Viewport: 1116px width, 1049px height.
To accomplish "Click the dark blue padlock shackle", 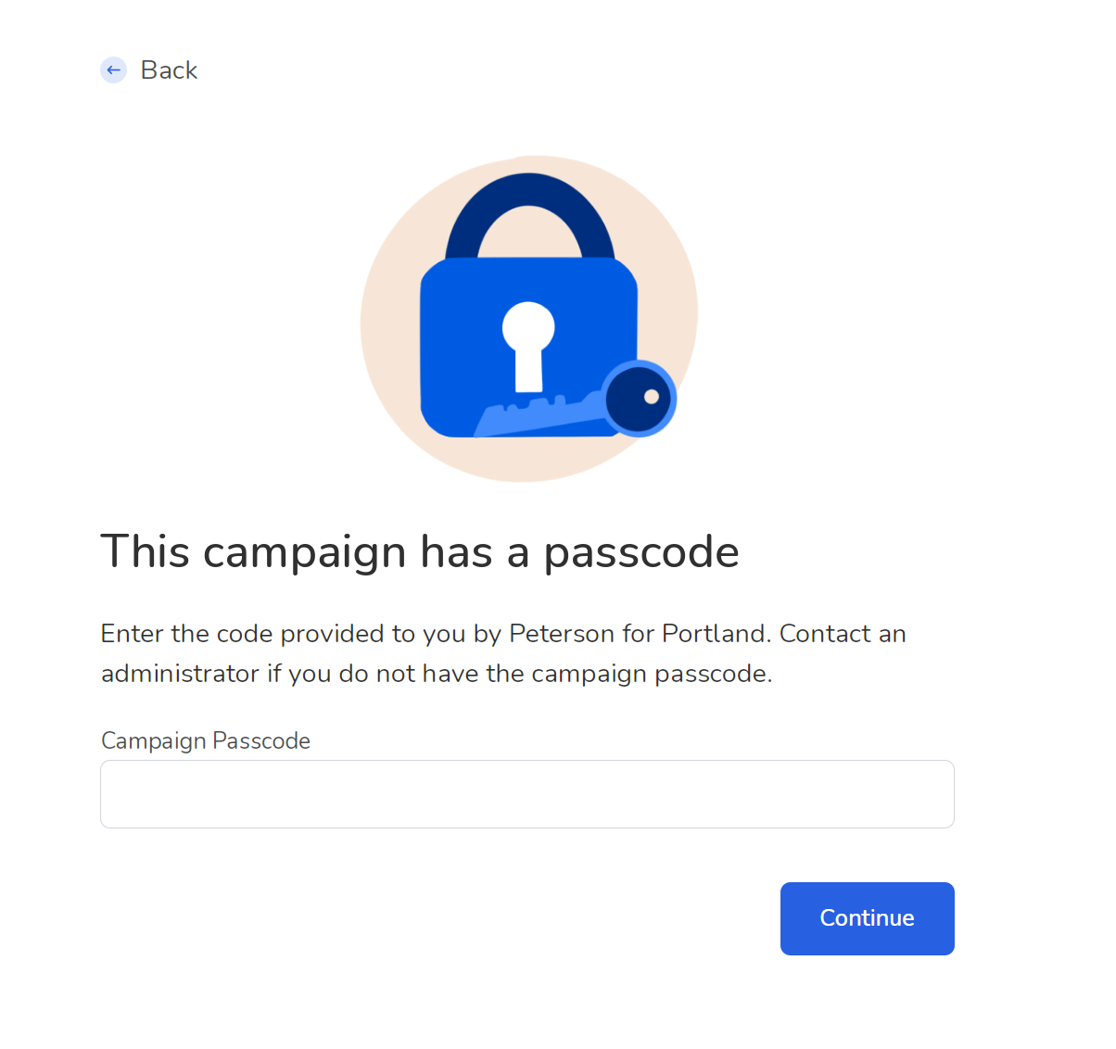I will click(x=529, y=216).
